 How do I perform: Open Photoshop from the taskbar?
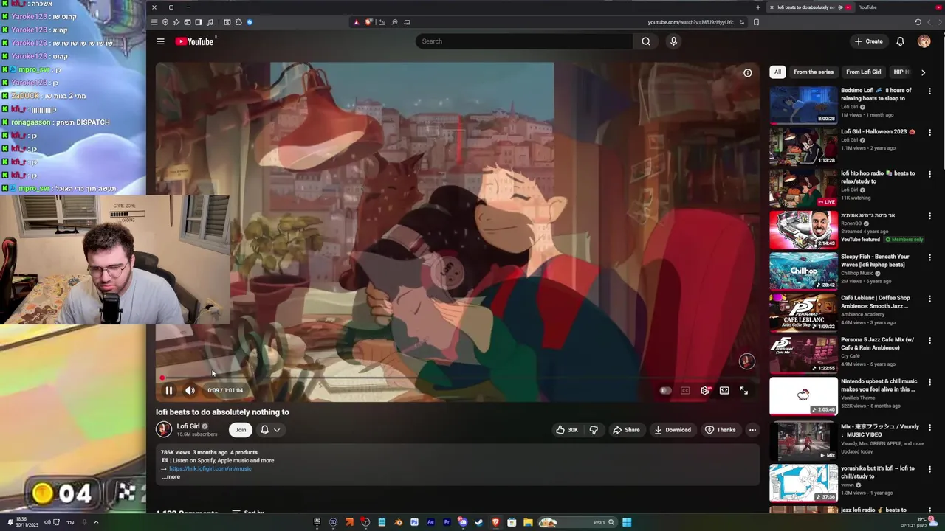click(414, 522)
